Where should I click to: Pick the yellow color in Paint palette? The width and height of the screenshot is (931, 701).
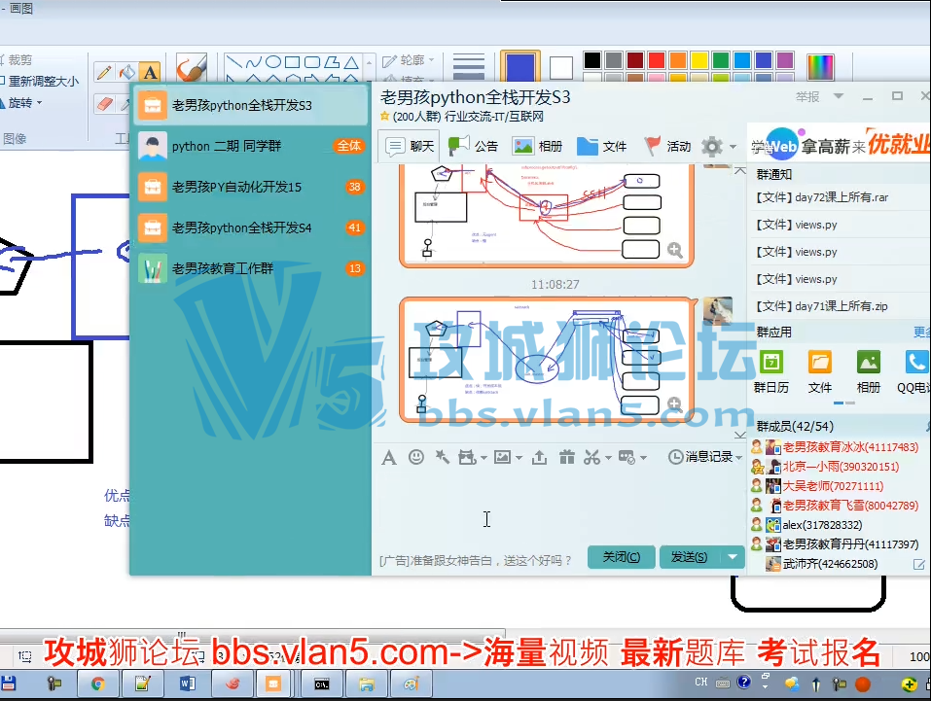tap(699, 60)
